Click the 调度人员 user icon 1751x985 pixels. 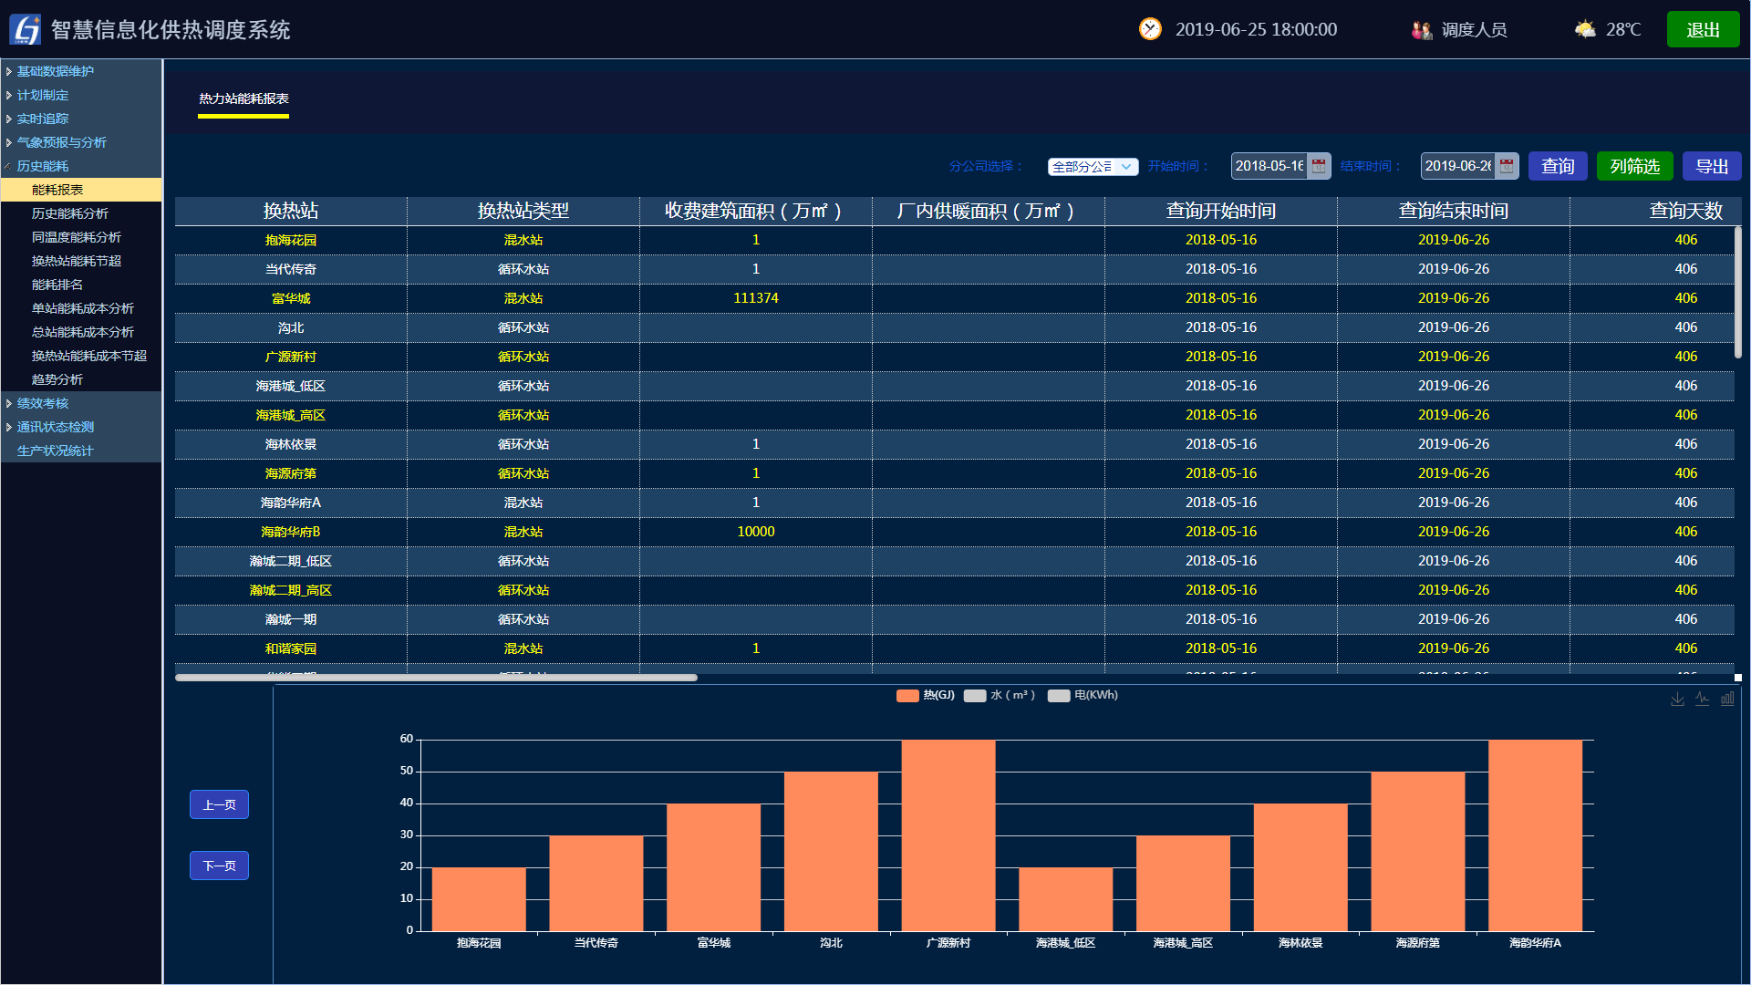(1422, 30)
